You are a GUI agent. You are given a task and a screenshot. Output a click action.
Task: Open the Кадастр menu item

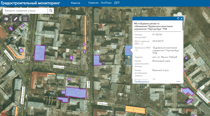(x=76, y=3)
